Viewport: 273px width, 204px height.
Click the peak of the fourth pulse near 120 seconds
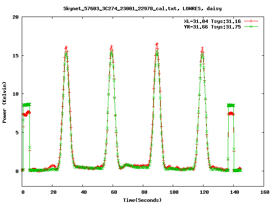tap(202, 48)
